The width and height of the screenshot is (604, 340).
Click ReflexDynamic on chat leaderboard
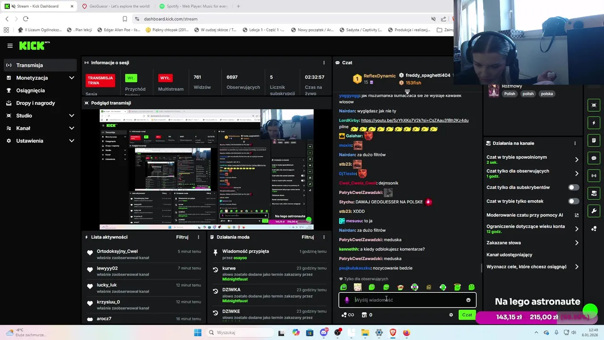379,76
